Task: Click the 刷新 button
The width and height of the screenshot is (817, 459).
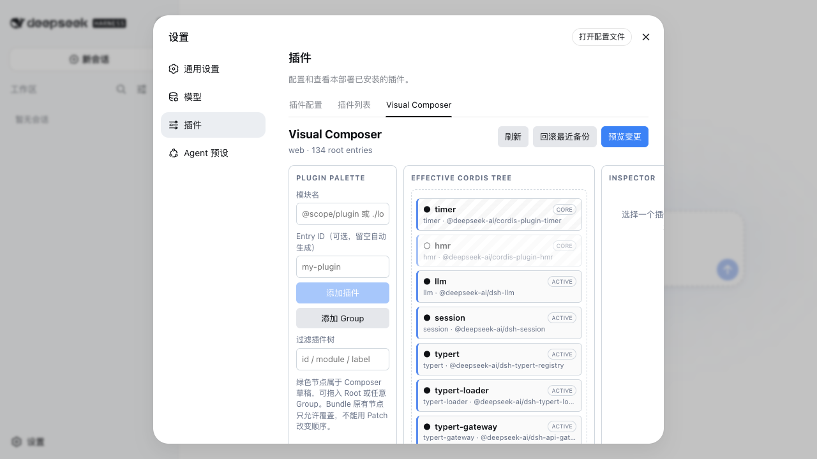Action: pyautogui.click(x=513, y=136)
